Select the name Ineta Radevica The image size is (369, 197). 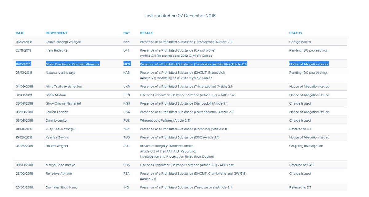pos(57,50)
